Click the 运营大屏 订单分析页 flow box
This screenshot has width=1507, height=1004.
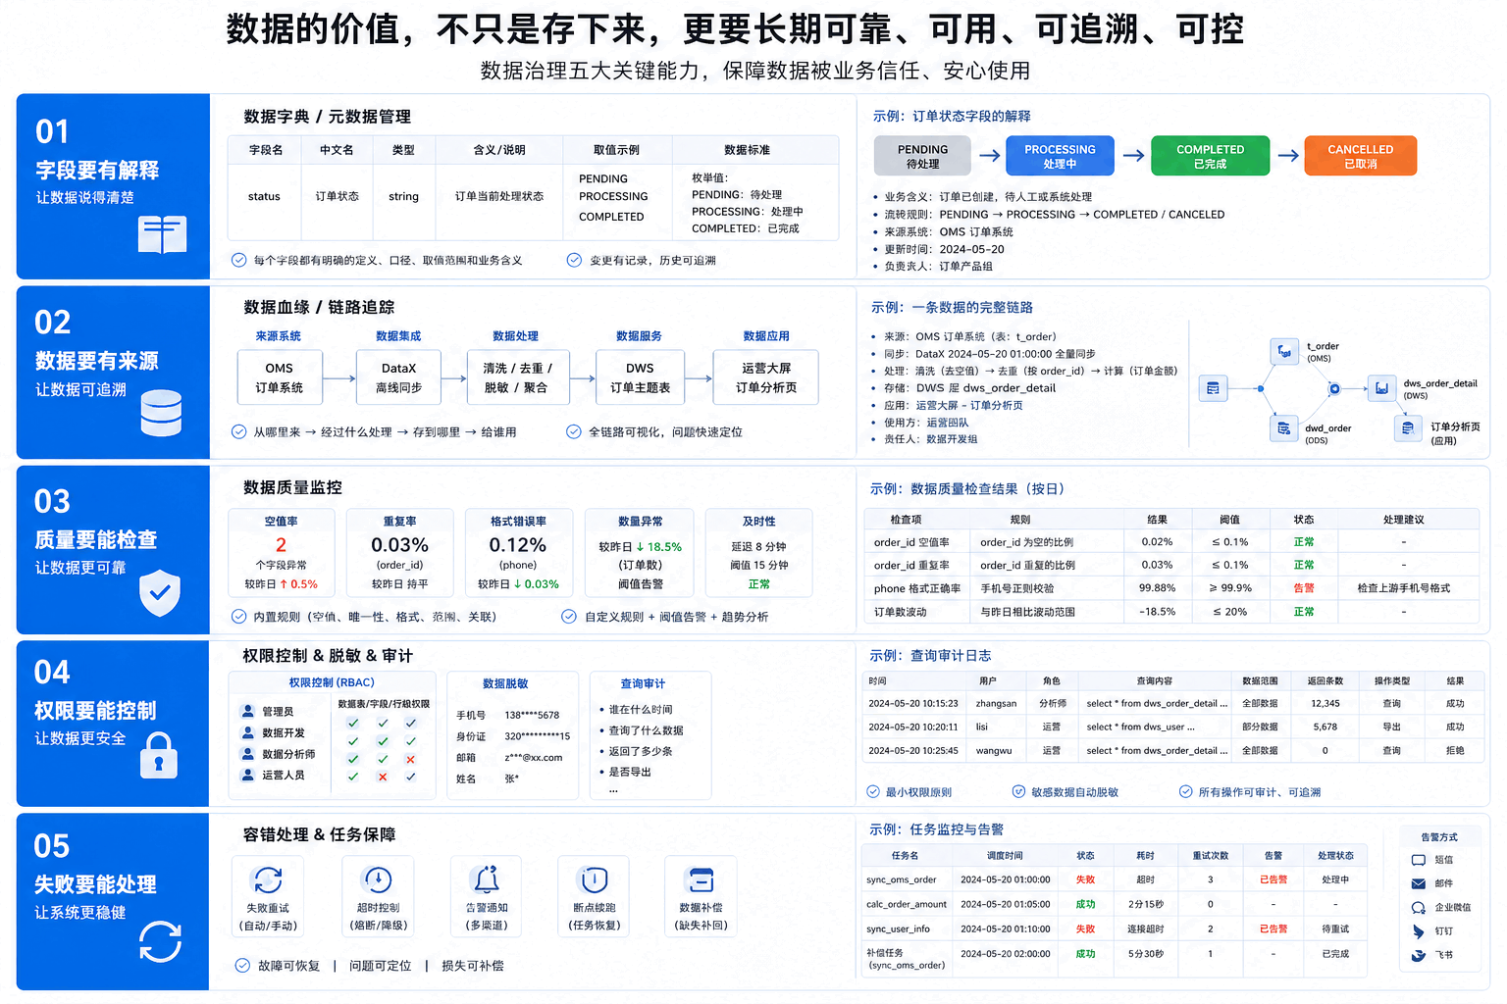[766, 377]
